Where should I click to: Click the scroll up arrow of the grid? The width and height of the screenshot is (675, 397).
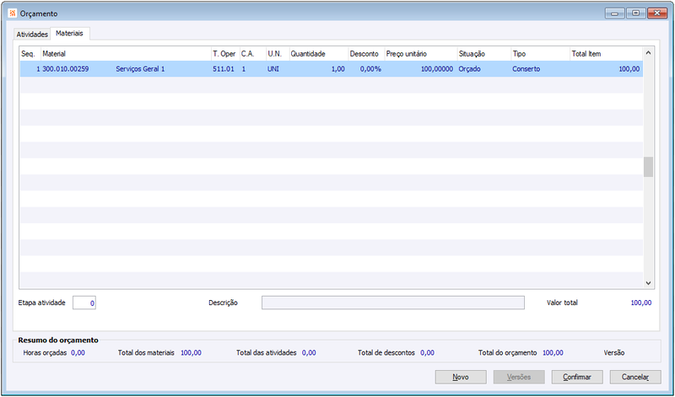[648, 53]
